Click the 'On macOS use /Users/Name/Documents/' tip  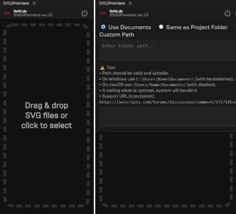(158, 85)
